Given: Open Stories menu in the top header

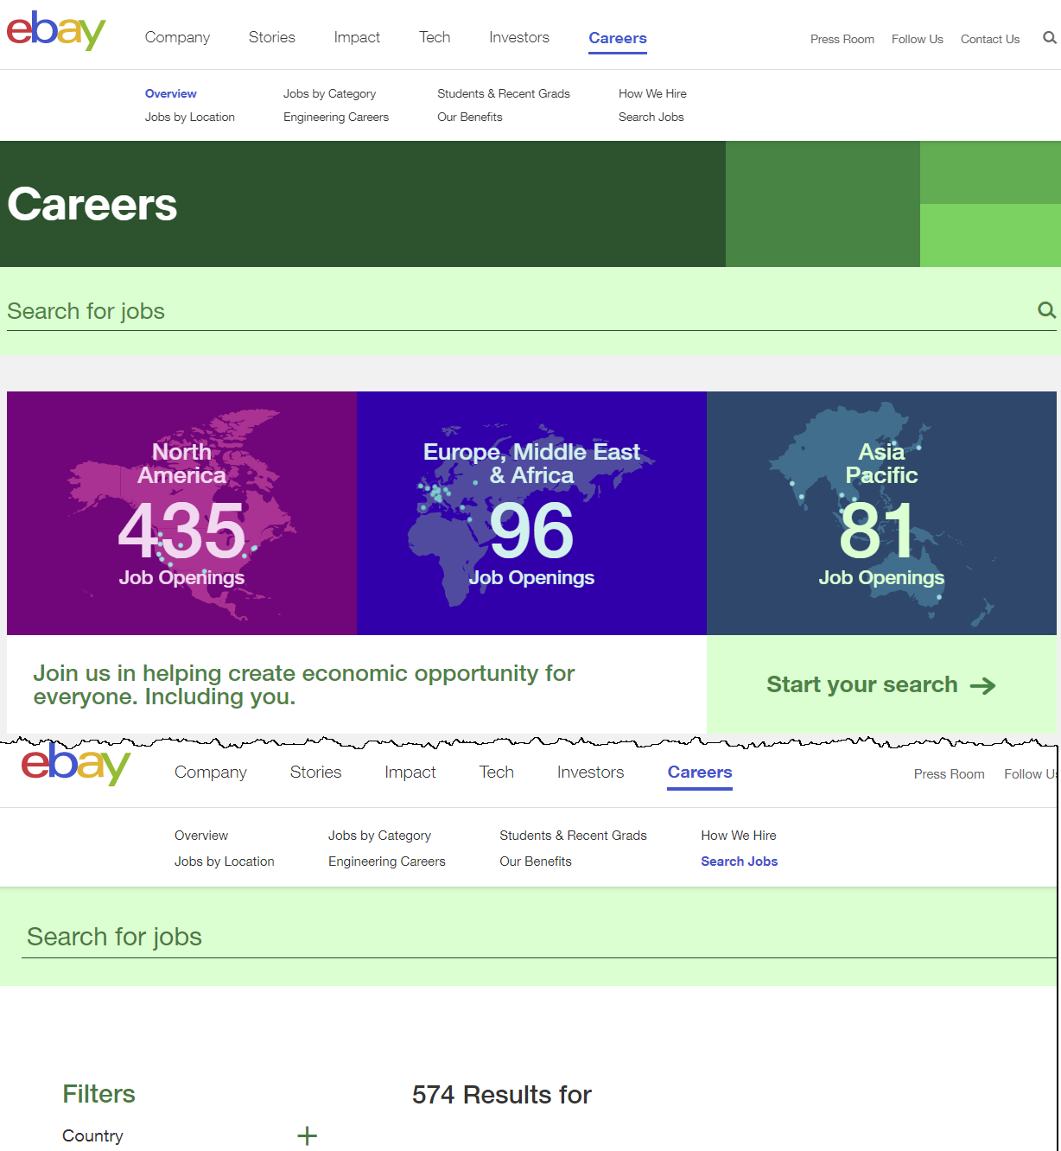Looking at the screenshot, I should pos(272,37).
